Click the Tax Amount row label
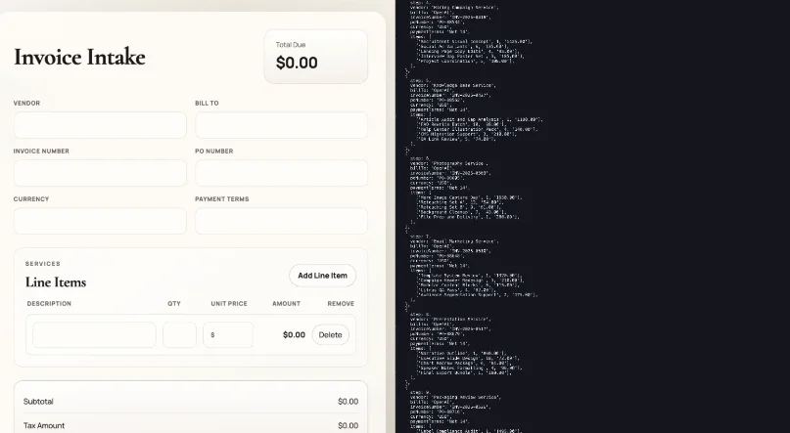The width and height of the screenshot is (790, 433). (x=44, y=425)
